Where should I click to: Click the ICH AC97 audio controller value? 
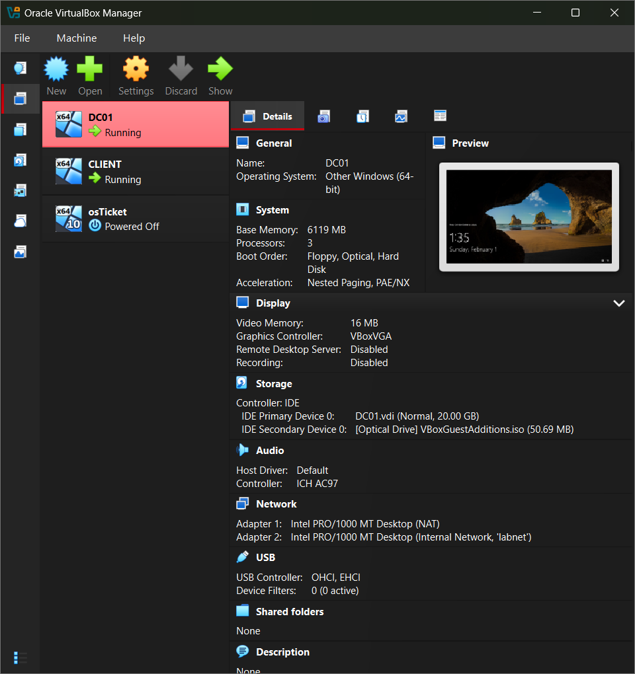point(317,484)
